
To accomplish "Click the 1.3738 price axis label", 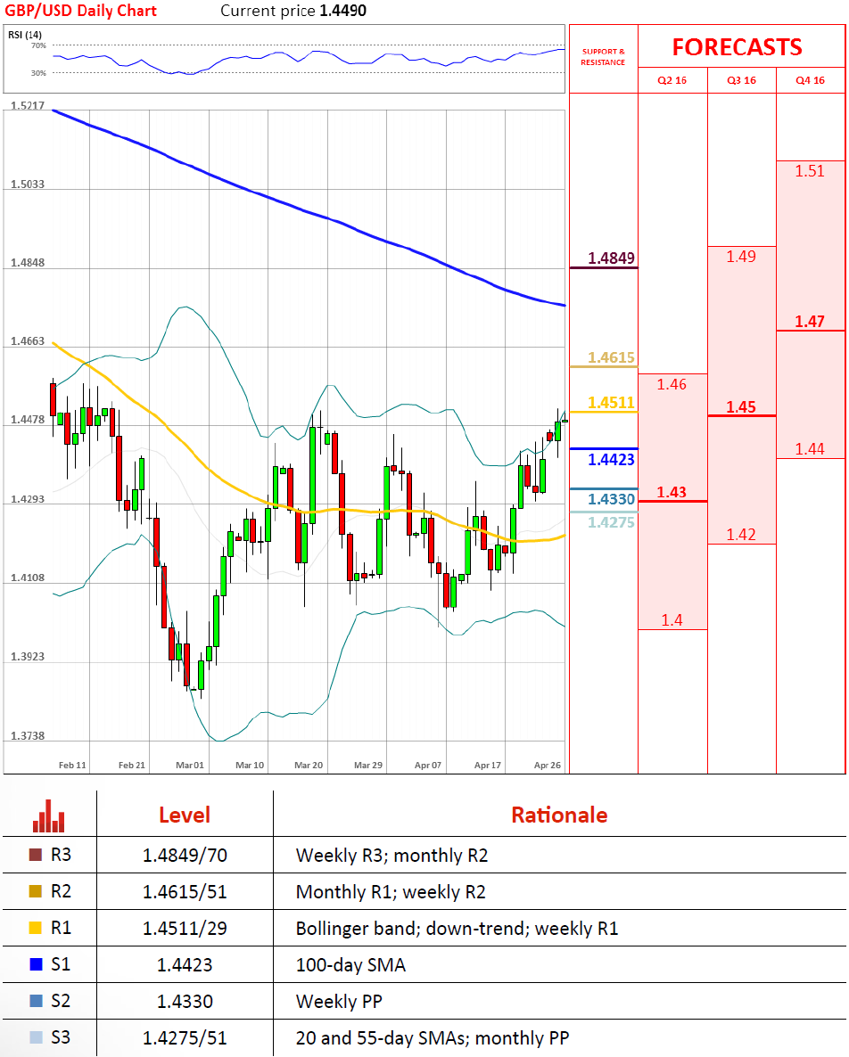I will 28,736.
